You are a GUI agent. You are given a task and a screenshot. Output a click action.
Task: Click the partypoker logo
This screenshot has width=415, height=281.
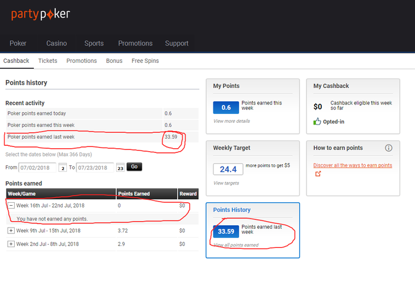click(x=40, y=14)
